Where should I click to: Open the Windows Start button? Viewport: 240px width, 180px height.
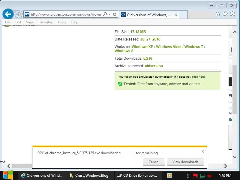(x=8, y=175)
